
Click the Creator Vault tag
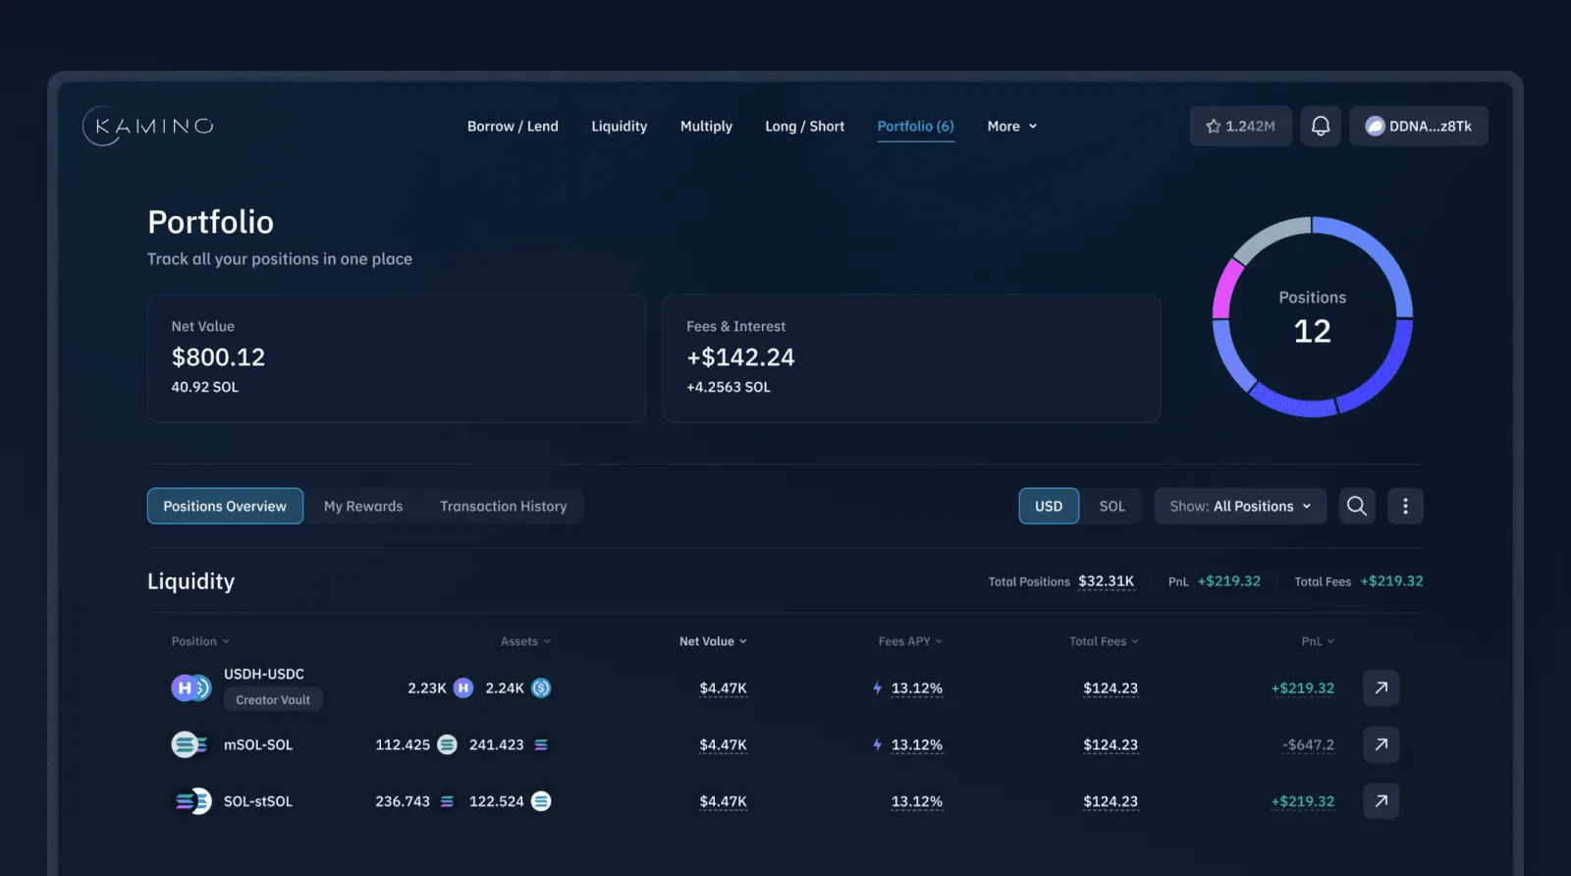(x=273, y=699)
